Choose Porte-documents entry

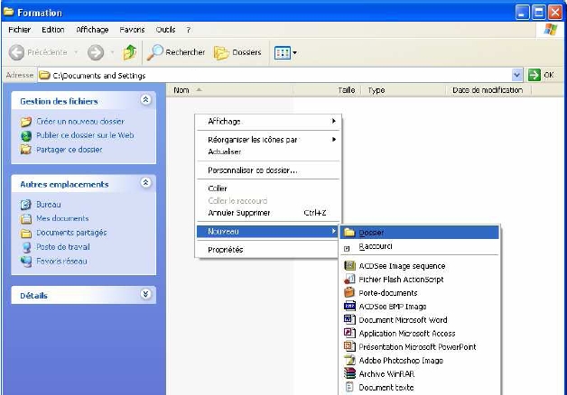point(420,293)
